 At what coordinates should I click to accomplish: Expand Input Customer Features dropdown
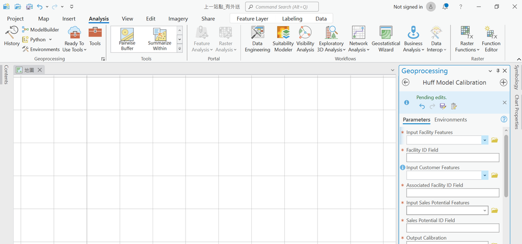(x=485, y=176)
